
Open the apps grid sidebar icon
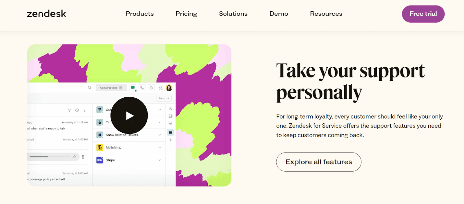click(171, 132)
